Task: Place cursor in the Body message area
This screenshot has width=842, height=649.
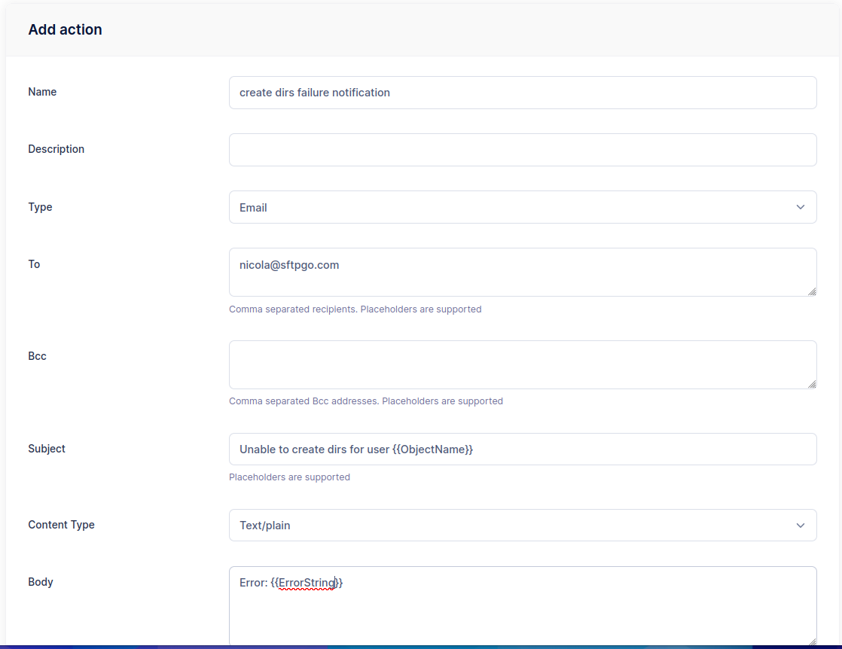Action: tap(523, 606)
